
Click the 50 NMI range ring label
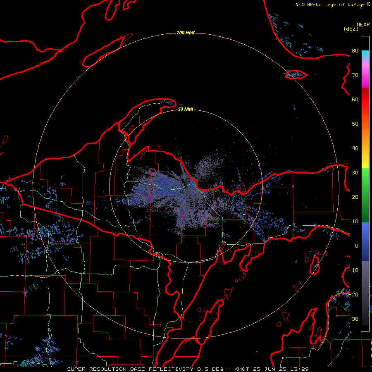pos(186,109)
